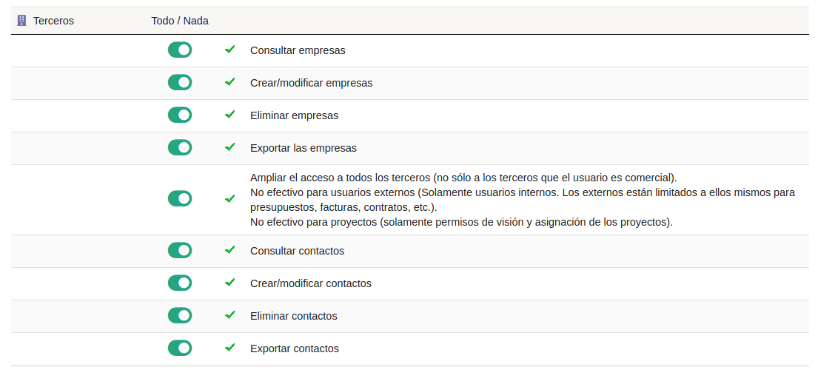The width and height of the screenshot is (818, 367).
Task: Click green checkmark beside Crear/modificar contactos
Action: [229, 283]
